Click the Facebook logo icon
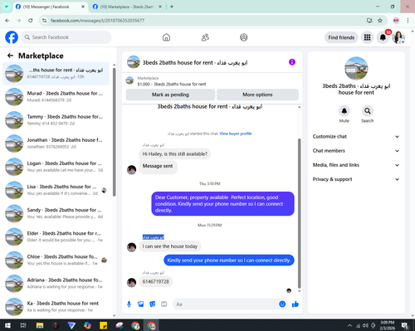 [12, 37]
